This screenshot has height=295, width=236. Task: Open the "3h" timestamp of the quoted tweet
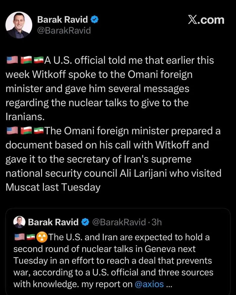[157, 222]
